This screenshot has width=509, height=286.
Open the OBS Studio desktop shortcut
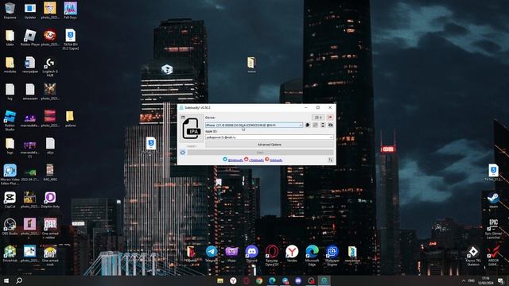pyautogui.click(x=10, y=226)
